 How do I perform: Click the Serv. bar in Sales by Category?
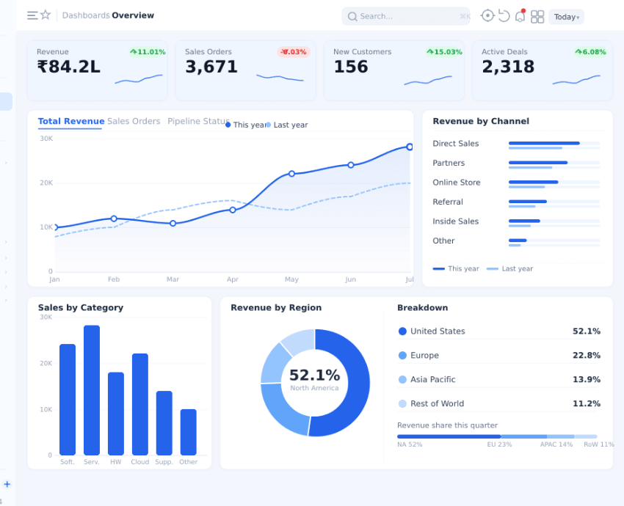coord(92,390)
